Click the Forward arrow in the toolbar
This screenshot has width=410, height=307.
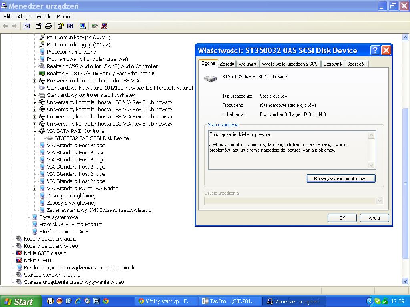[14, 26]
